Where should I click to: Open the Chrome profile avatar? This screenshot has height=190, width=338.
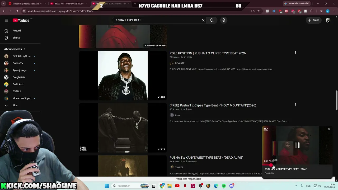click(x=328, y=11)
